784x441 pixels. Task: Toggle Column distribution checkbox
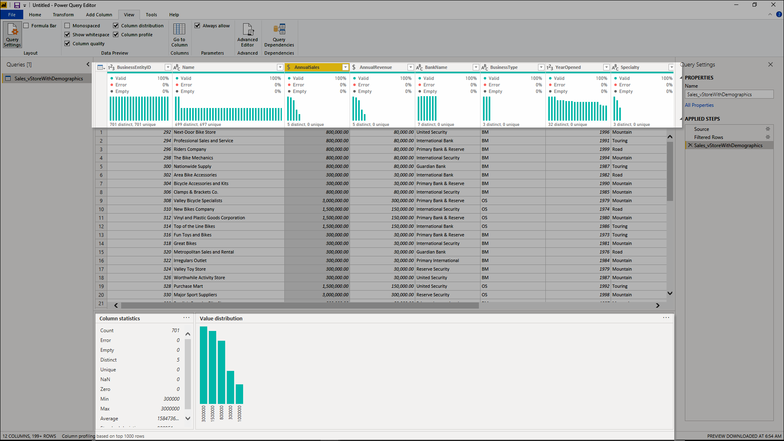pyautogui.click(x=116, y=25)
